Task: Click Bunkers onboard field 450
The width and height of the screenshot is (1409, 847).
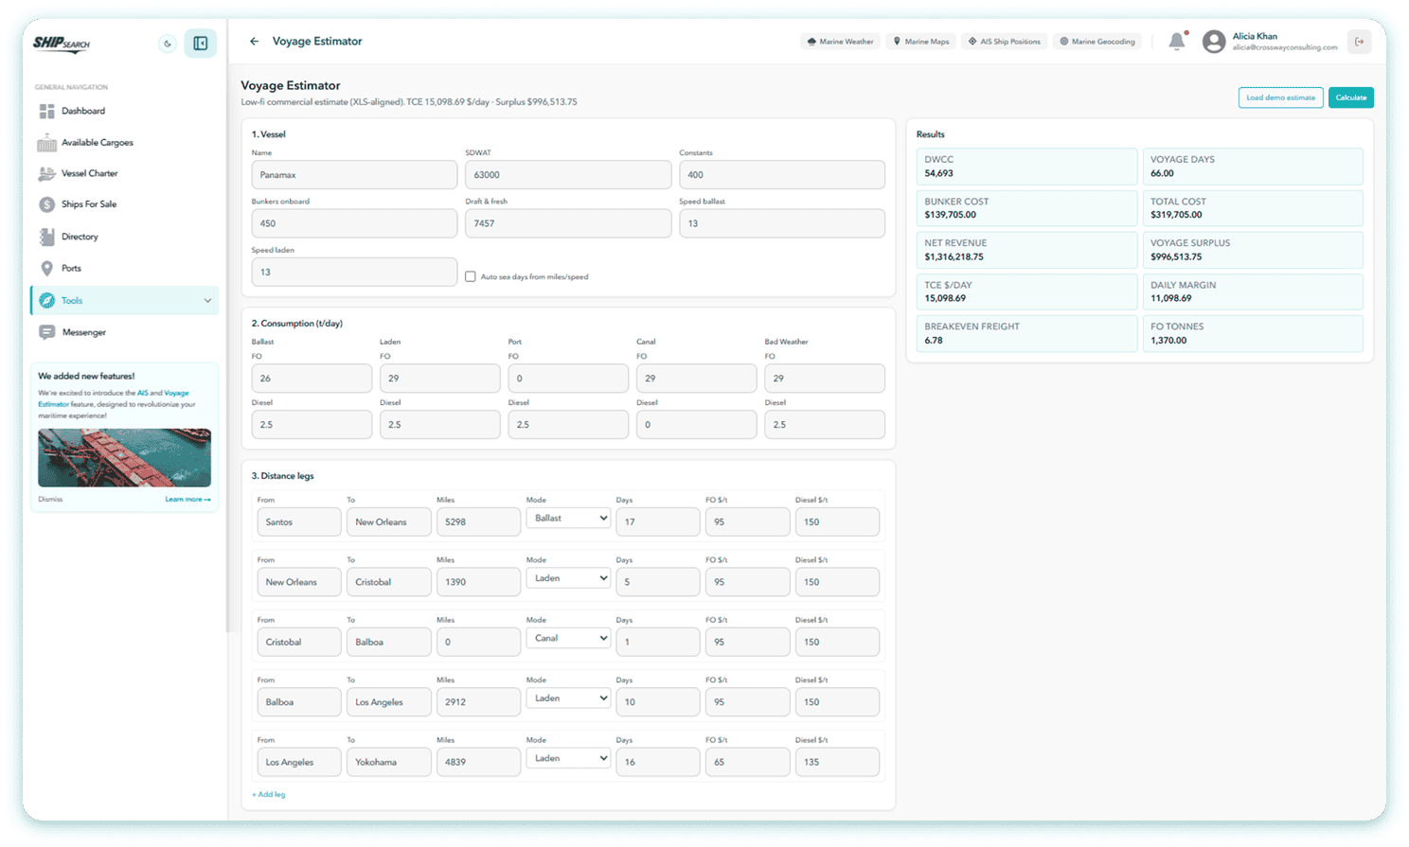Action: (x=354, y=223)
